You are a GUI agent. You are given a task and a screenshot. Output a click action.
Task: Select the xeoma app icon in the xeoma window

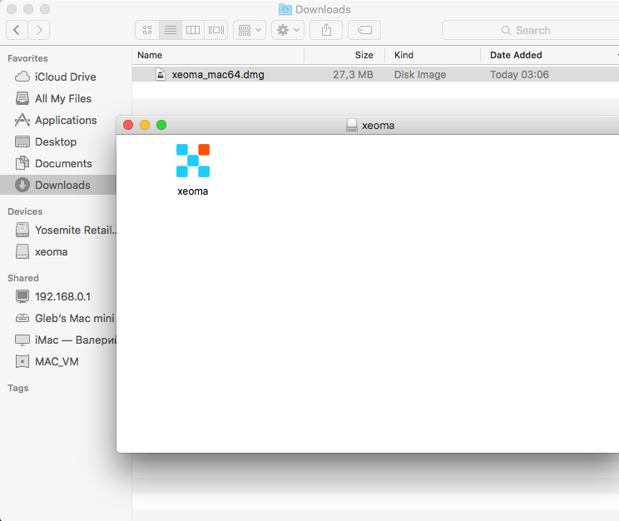193,161
